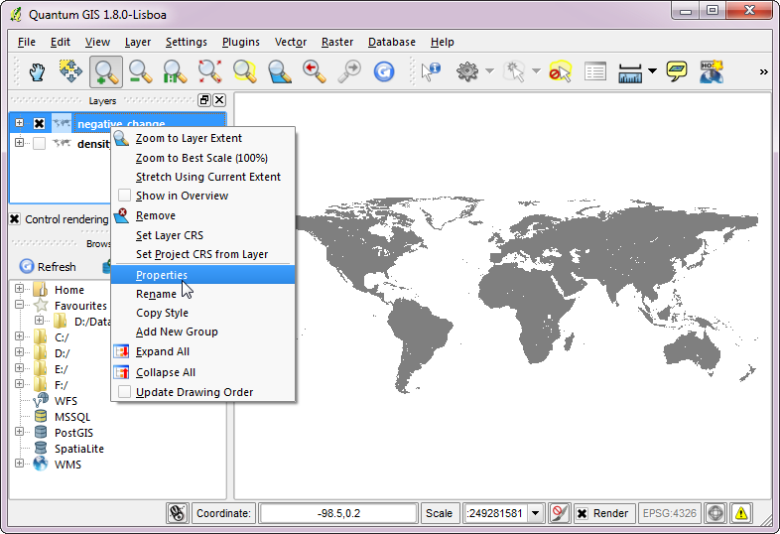This screenshot has width=780, height=534.
Task: Activate the Zoom In tool
Action: coord(106,71)
